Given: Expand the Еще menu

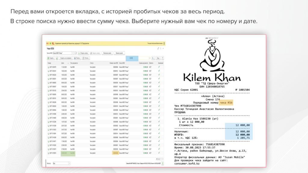Looking at the screenshot, I should coord(158,58).
